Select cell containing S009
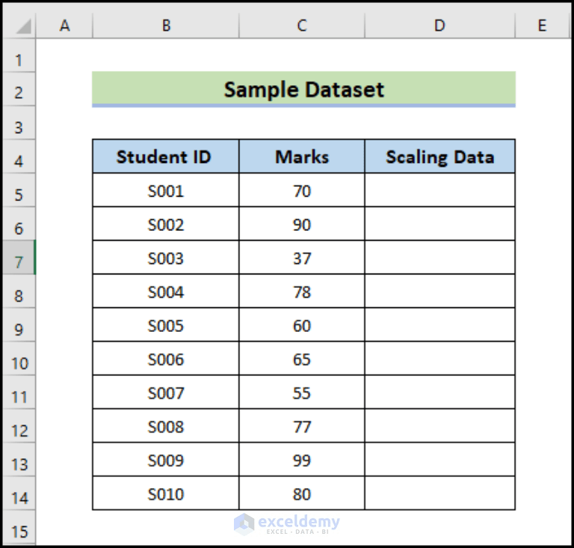The image size is (574, 548). click(x=166, y=460)
